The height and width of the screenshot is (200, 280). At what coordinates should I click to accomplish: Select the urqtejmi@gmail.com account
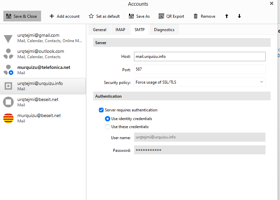43,38
